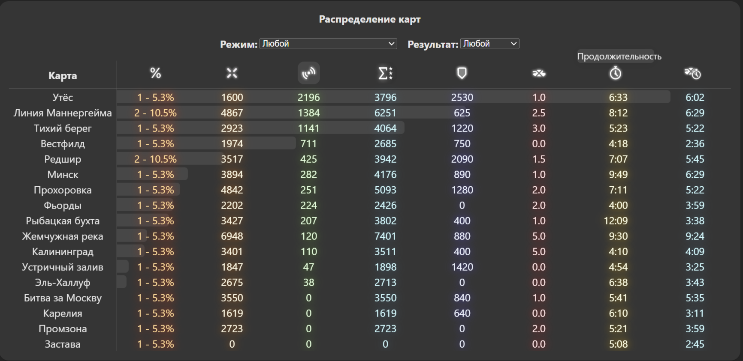Select the Застава map row
The width and height of the screenshot is (743, 361).
pyautogui.click(x=370, y=344)
